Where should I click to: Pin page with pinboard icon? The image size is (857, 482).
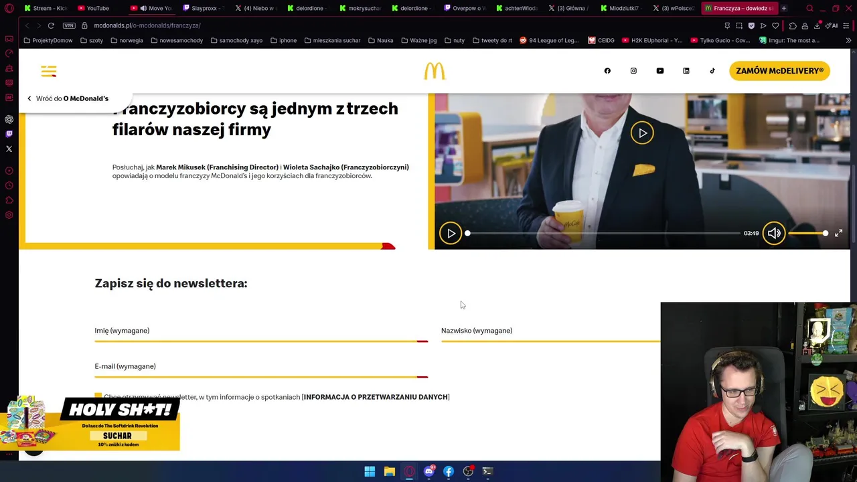pyautogui.click(x=727, y=25)
